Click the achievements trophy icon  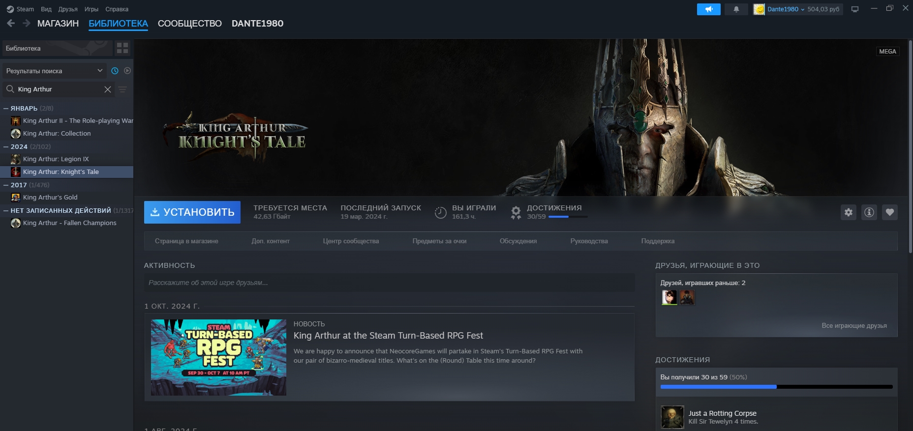coord(516,212)
